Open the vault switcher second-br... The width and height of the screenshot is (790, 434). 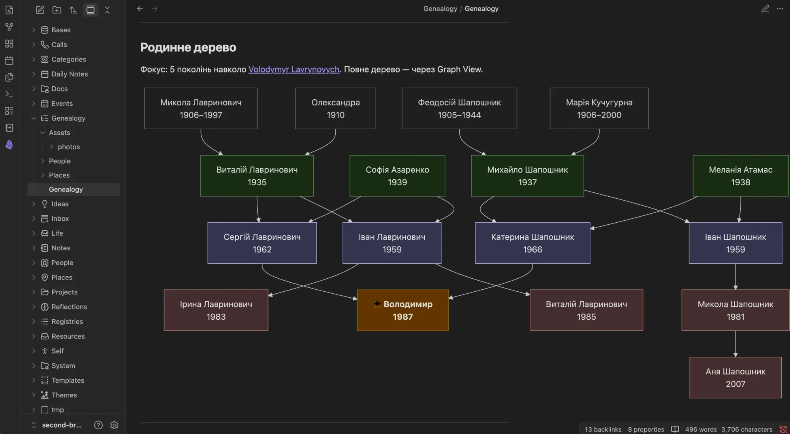click(x=56, y=425)
